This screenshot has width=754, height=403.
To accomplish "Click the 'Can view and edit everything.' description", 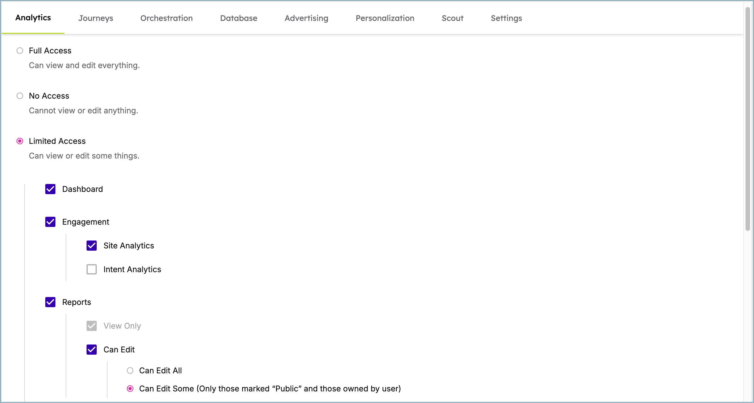I will point(84,65).
